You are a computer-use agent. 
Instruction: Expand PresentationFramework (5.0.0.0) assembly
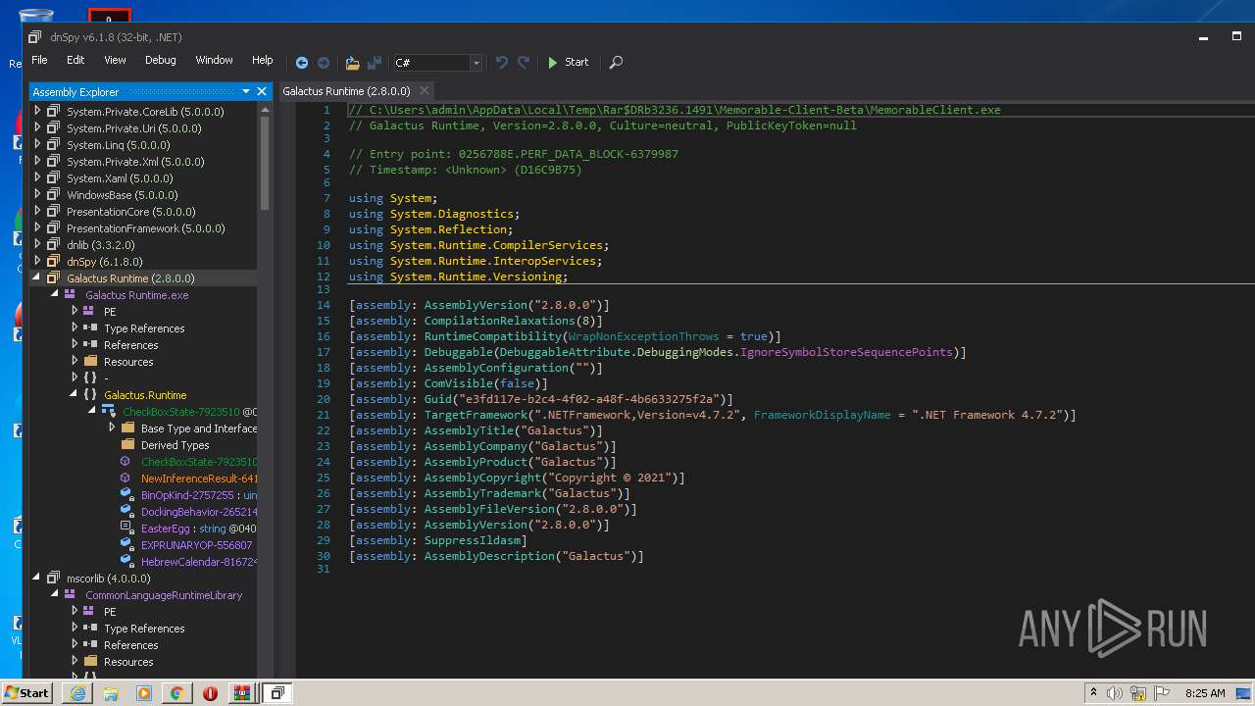[x=38, y=228]
